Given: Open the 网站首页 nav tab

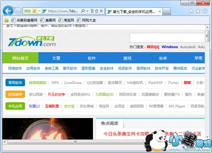Looking at the screenshot, I should 20,58.
